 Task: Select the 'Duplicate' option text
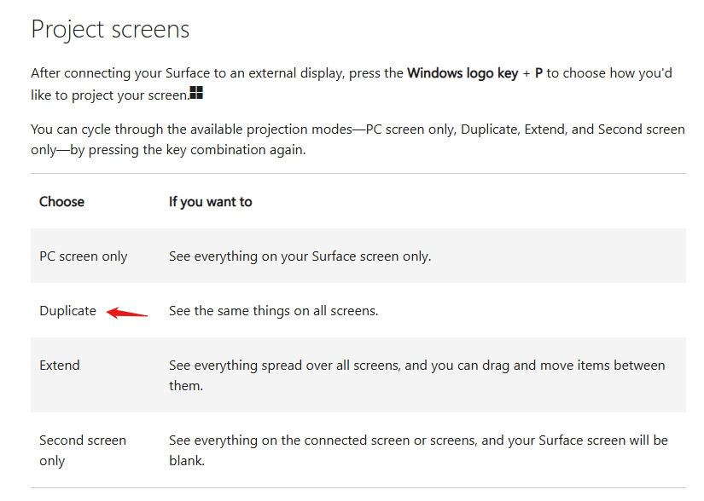67,310
